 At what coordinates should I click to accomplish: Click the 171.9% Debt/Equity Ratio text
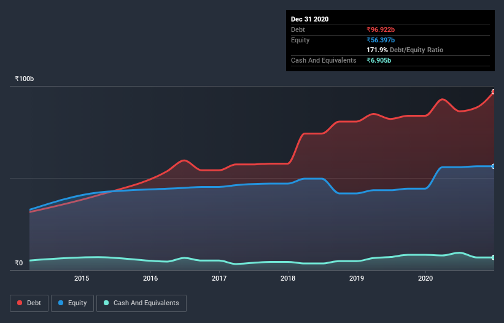coord(405,50)
